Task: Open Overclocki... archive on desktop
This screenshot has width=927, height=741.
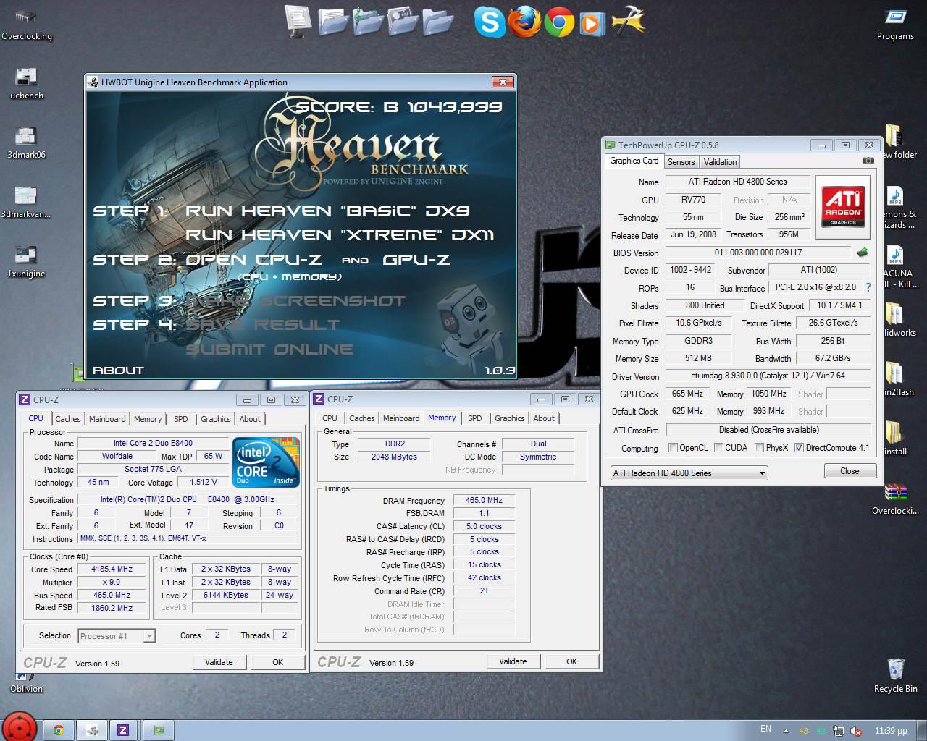Action: point(895,499)
